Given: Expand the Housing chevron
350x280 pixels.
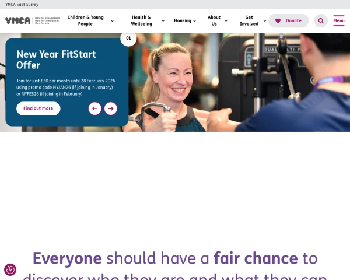Looking at the screenshot, I should click(x=194, y=21).
